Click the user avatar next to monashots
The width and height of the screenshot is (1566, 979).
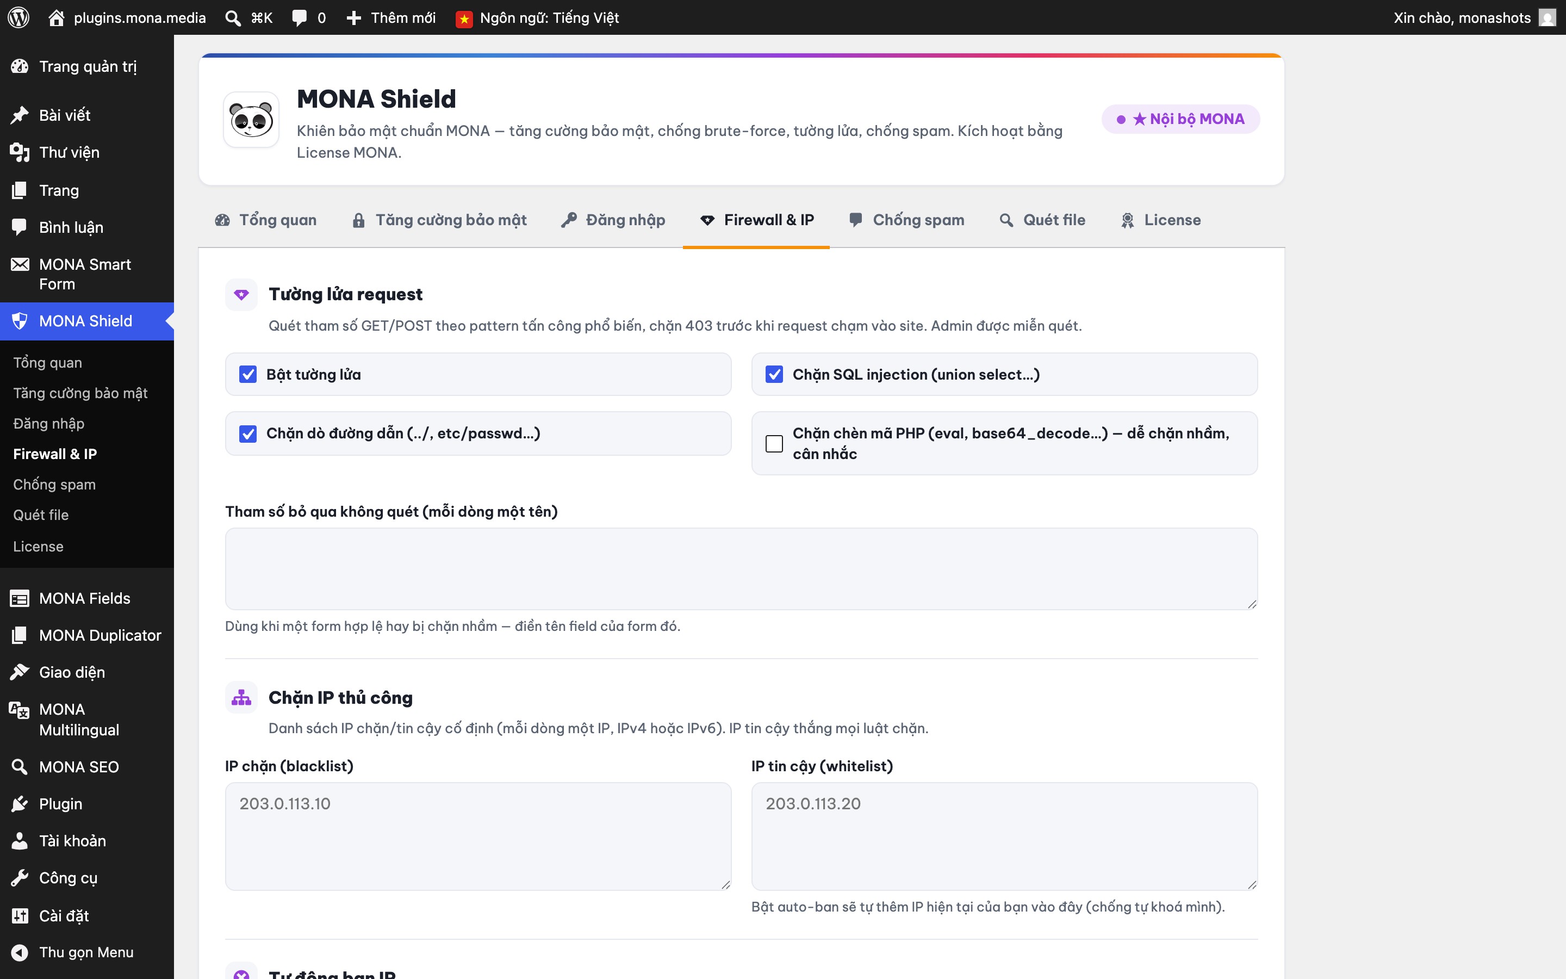(x=1547, y=17)
